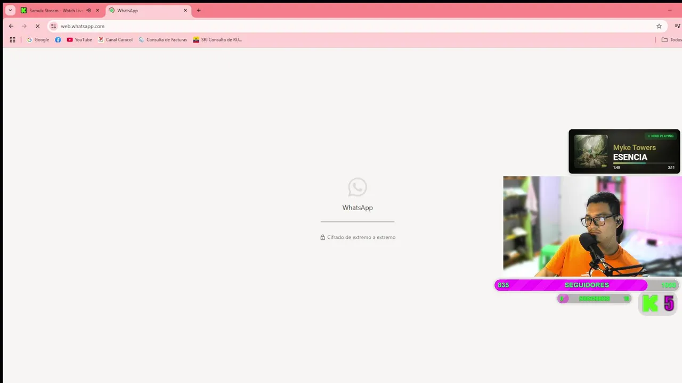Mute the Samulx Stream tab audio icon
This screenshot has width=682, height=383.
click(88, 11)
